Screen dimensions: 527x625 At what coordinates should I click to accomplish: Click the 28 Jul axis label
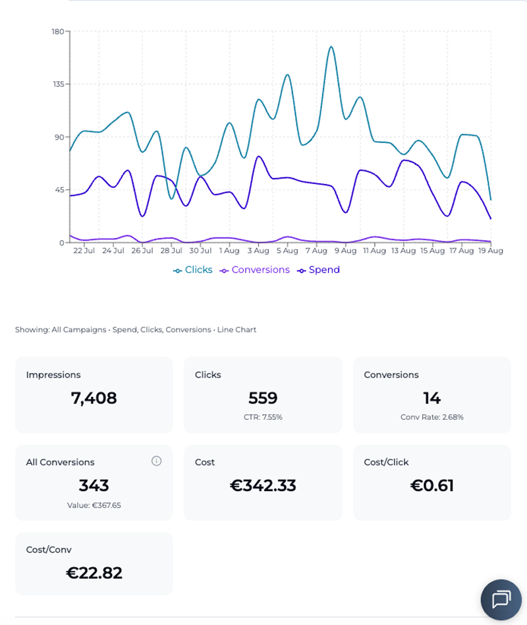click(x=171, y=251)
